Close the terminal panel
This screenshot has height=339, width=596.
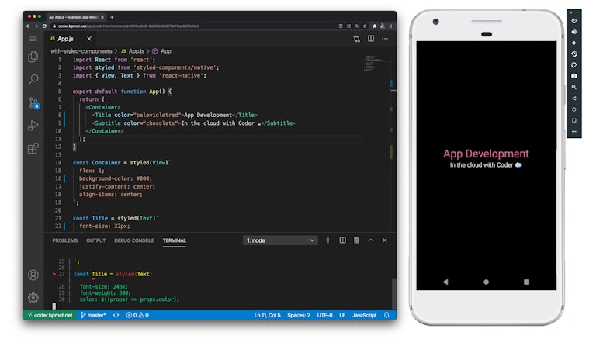pos(385,240)
